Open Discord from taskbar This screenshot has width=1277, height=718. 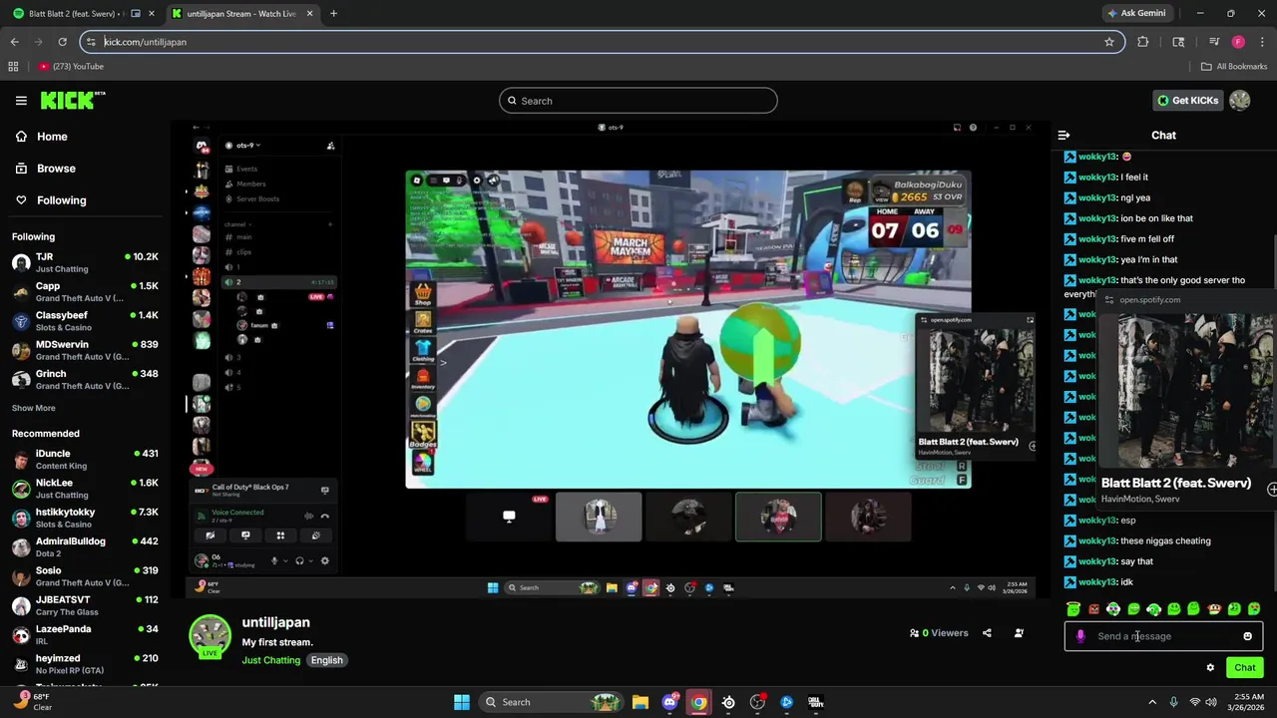tap(669, 702)
